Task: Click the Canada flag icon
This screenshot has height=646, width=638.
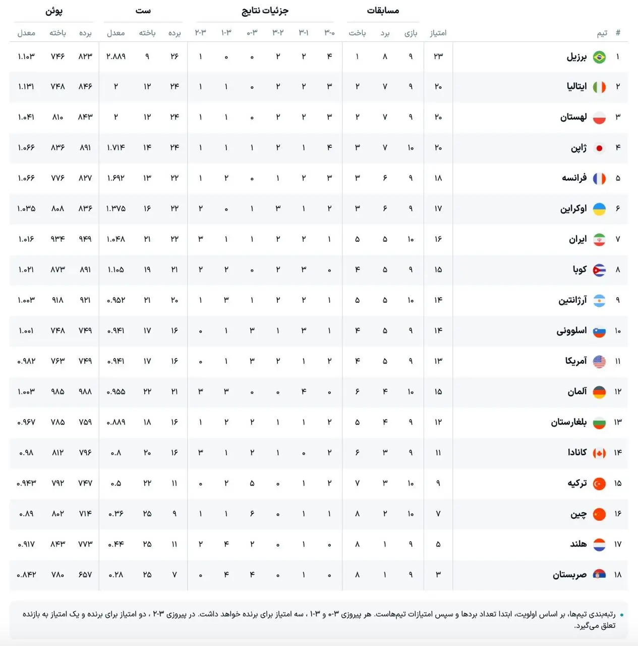Action: pos(599,453)
